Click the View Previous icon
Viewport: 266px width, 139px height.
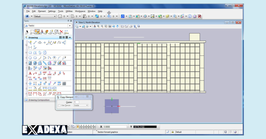(122, 26)
